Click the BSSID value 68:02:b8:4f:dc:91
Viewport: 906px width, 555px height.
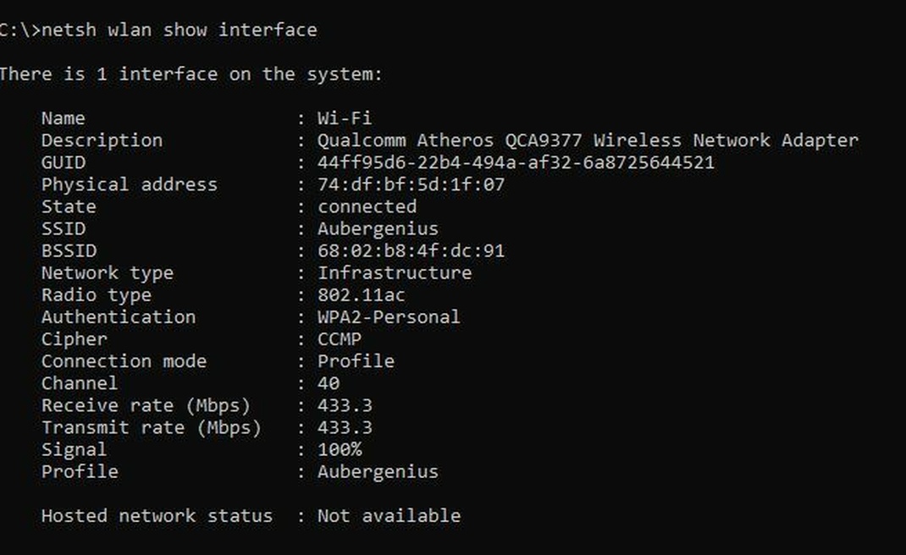click(x=411, y=251)
